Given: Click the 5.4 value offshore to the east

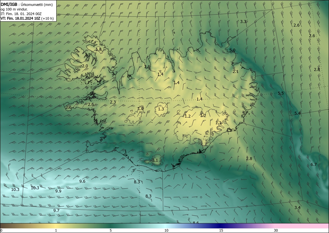Looking at the screenshot, I should tap(297, 113).
